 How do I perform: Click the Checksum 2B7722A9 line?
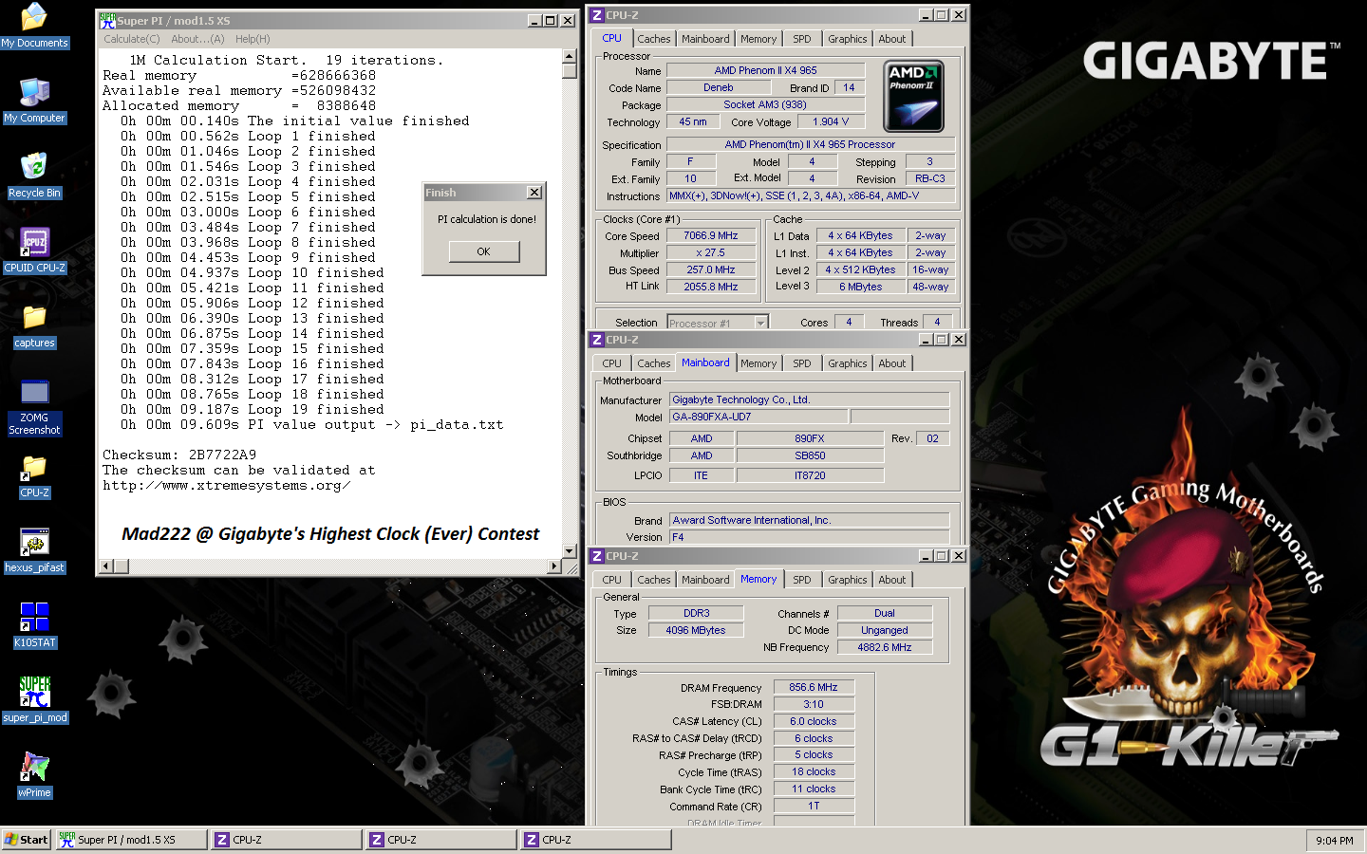[179, 455]
